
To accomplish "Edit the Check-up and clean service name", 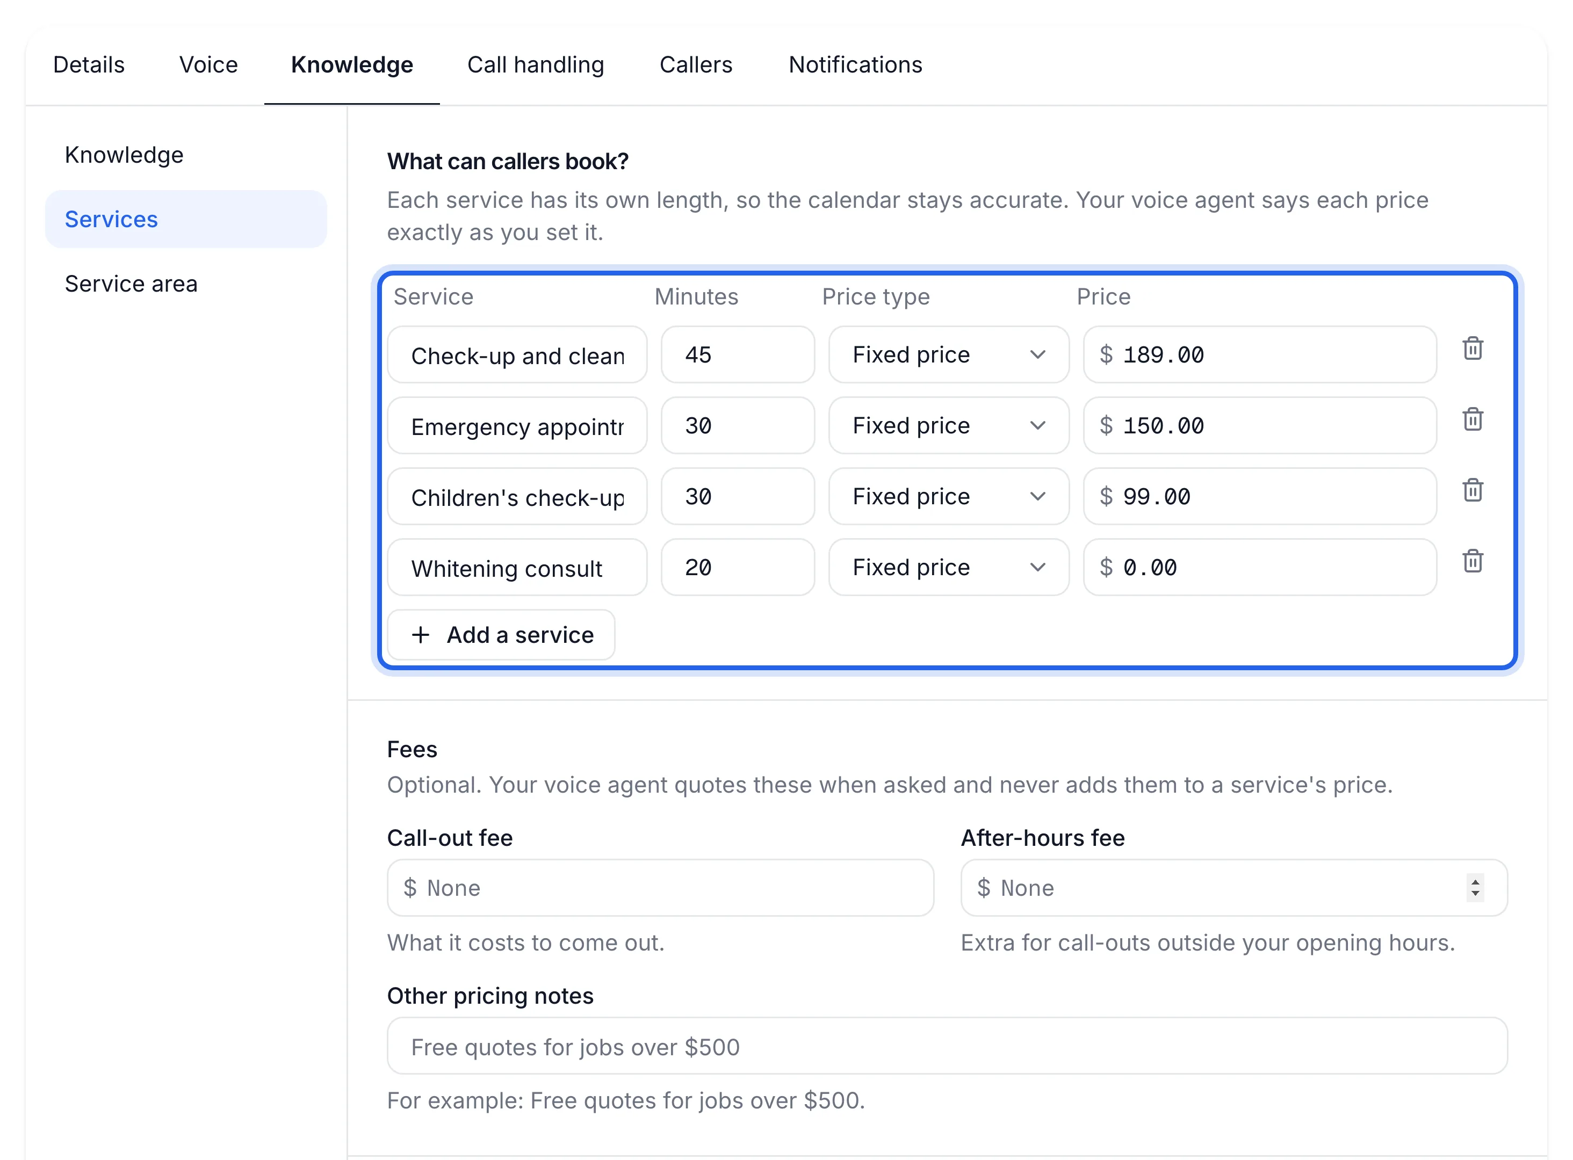I will point(517,354).
